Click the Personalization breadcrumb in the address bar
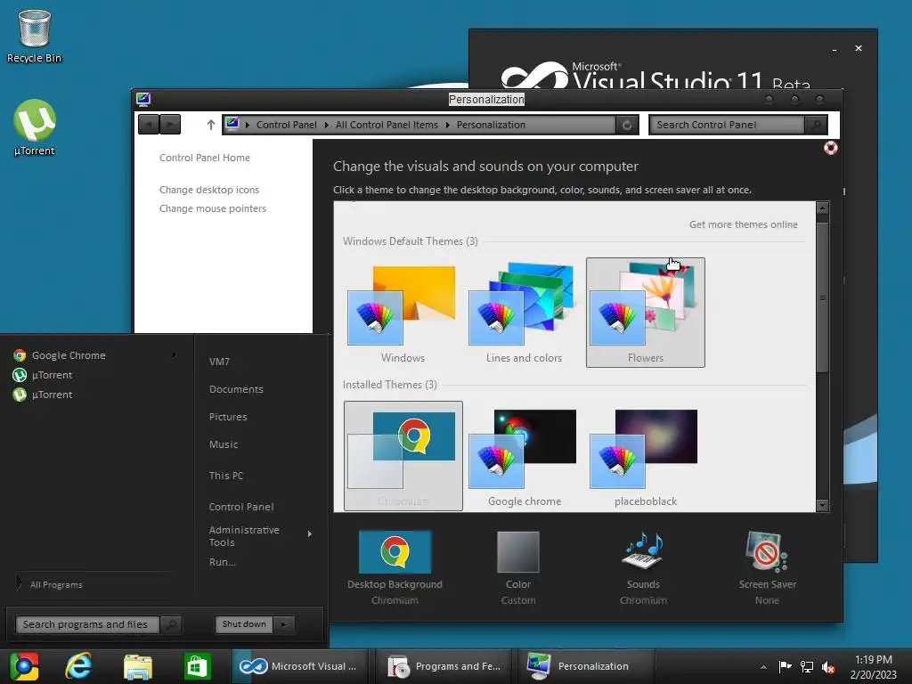912x684 pixels. tap(491, 125)
